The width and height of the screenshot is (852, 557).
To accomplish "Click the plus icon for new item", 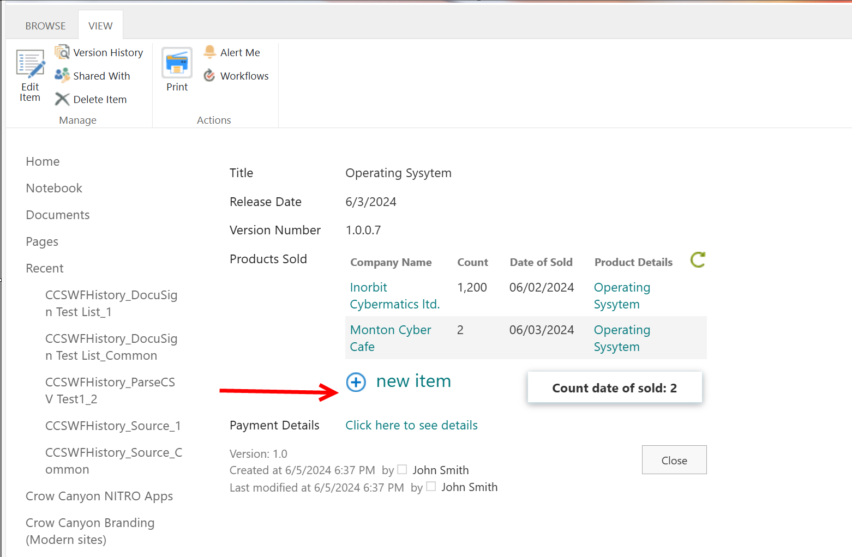I will (x=356, y=382).
